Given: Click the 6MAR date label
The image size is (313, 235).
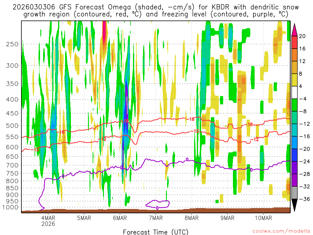Looking at the screenshot, I should (x=120, y=218).
